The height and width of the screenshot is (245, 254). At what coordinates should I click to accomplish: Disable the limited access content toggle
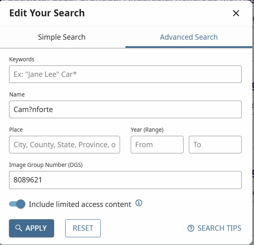17,204
